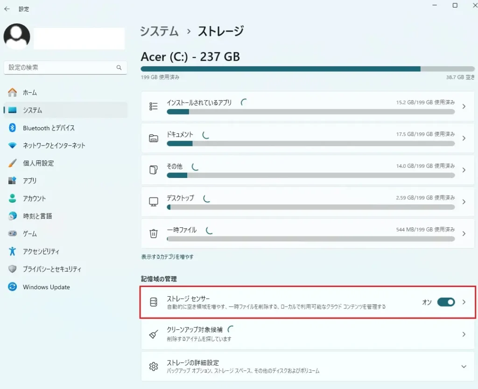
Task: Open ストレージ センサー settings via its chevron
Action: point(464,302)
